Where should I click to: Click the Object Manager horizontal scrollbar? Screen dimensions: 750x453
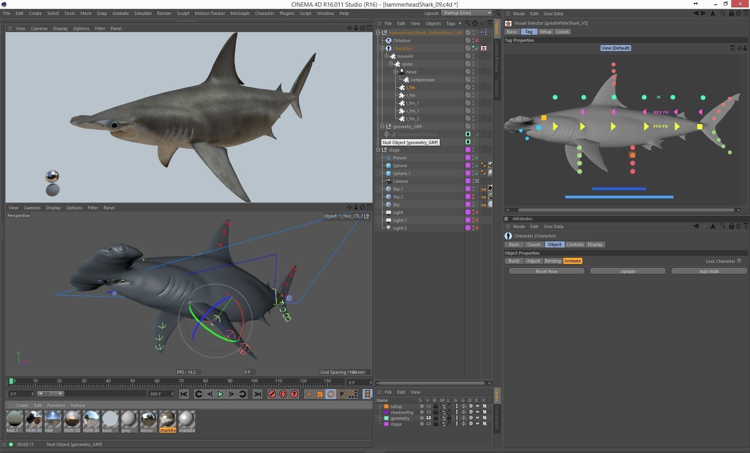433,383
